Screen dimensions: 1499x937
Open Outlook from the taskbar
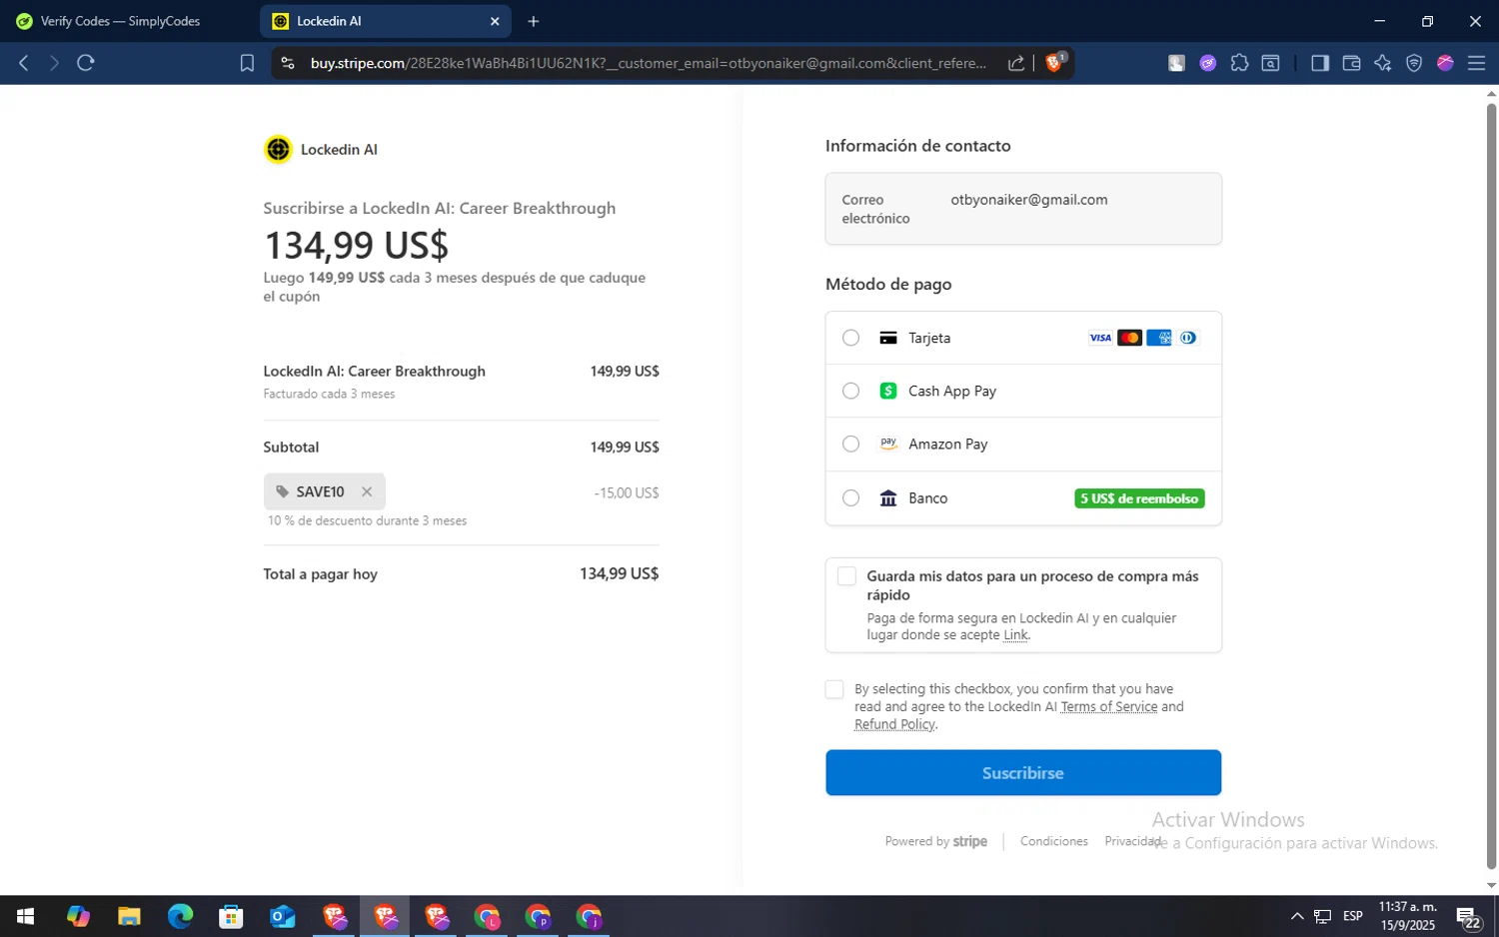(283, 916)
